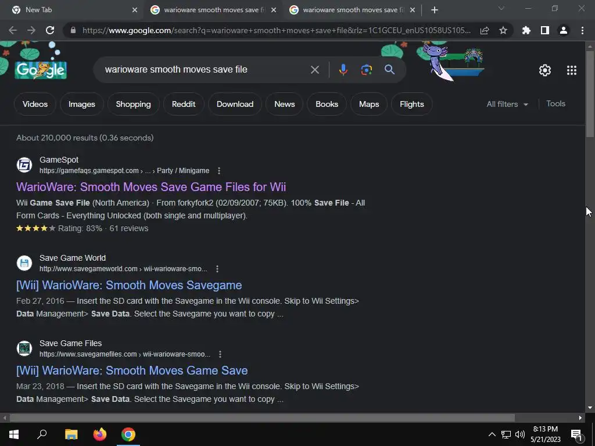Click the vertical scrollbar thumb
Viewport: 595px width, 446px height.
pyautogui.click(x=590, y=94)
